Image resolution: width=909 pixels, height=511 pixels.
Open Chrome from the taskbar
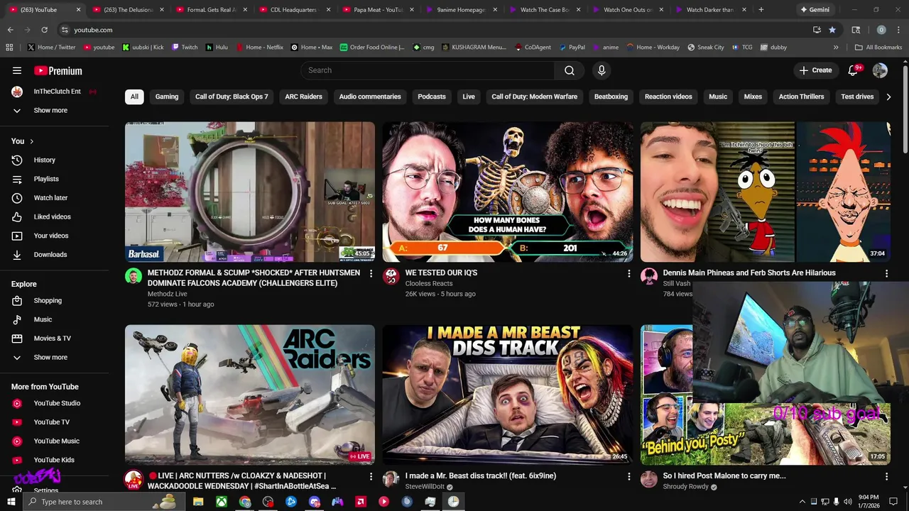[x=245, y=502]
